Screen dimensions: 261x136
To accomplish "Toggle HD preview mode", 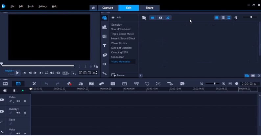I will point(58,73).
